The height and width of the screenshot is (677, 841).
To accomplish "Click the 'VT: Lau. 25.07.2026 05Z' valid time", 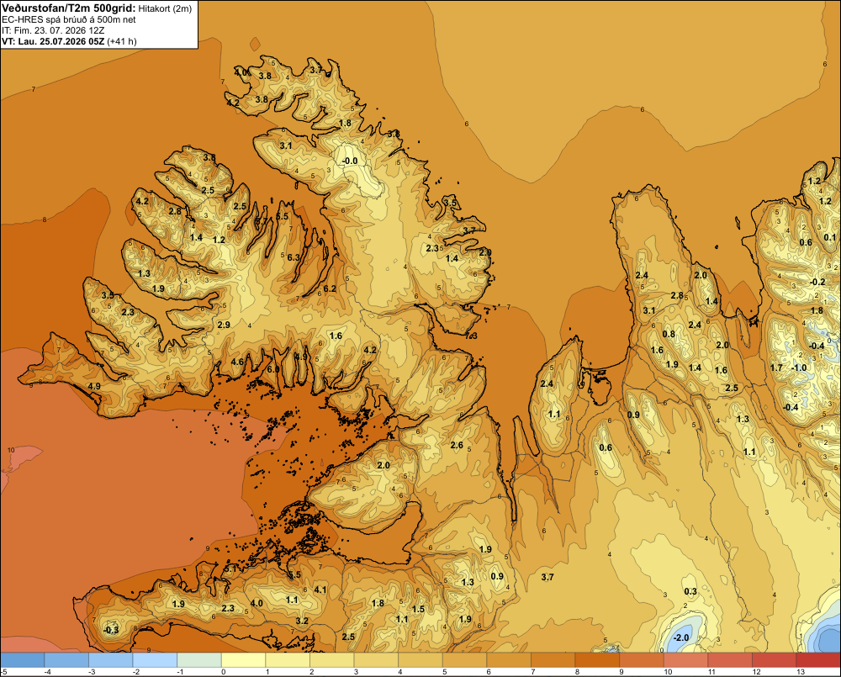I will [54, 41].
